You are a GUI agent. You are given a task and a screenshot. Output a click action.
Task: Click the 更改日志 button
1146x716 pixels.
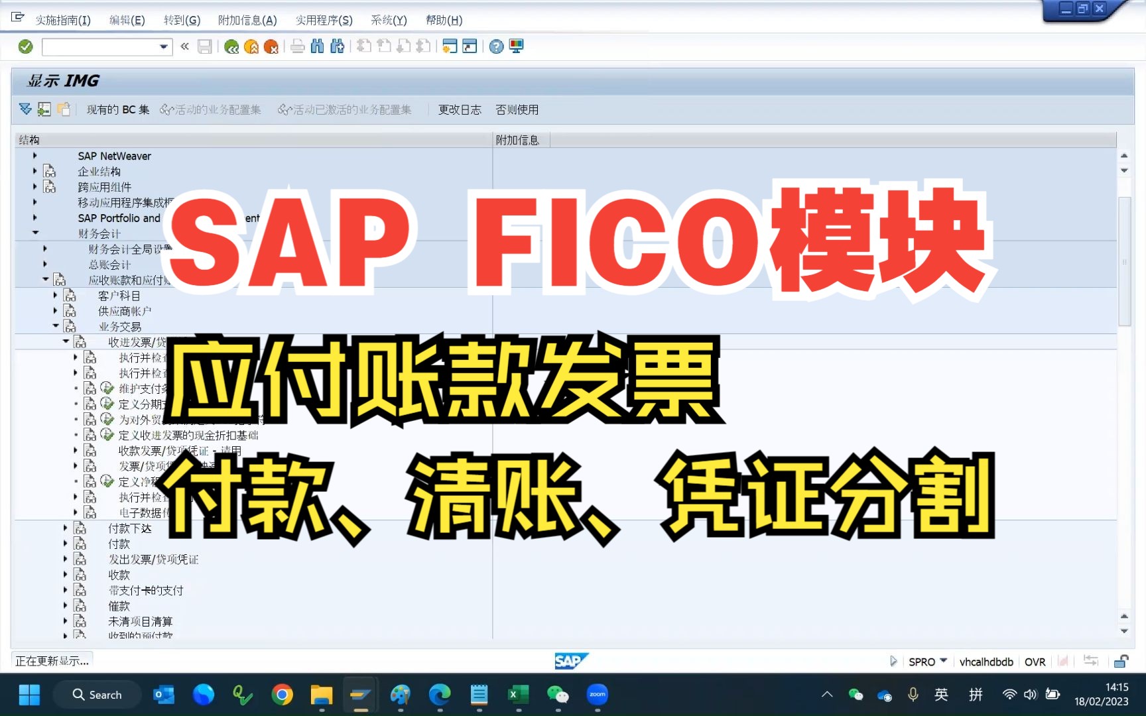tap(460, 109)
